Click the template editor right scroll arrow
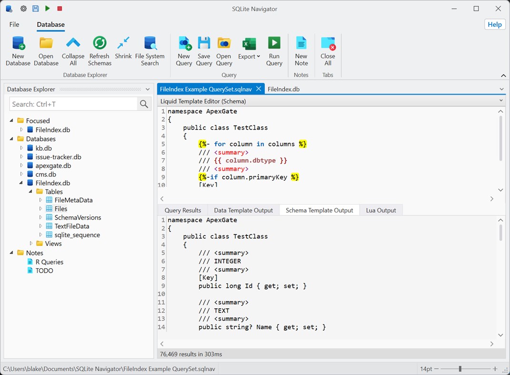510x375 pixels. (x=492, y=199)
